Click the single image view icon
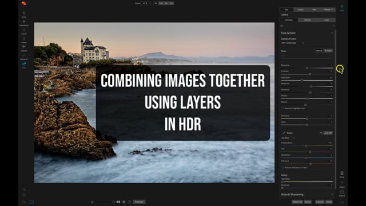366x206 pixels. pos(32,202)
